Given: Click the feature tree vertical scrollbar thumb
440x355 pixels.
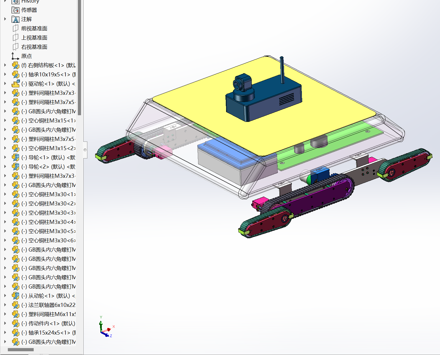Looking at the screenshot, I should coord(80,58).
